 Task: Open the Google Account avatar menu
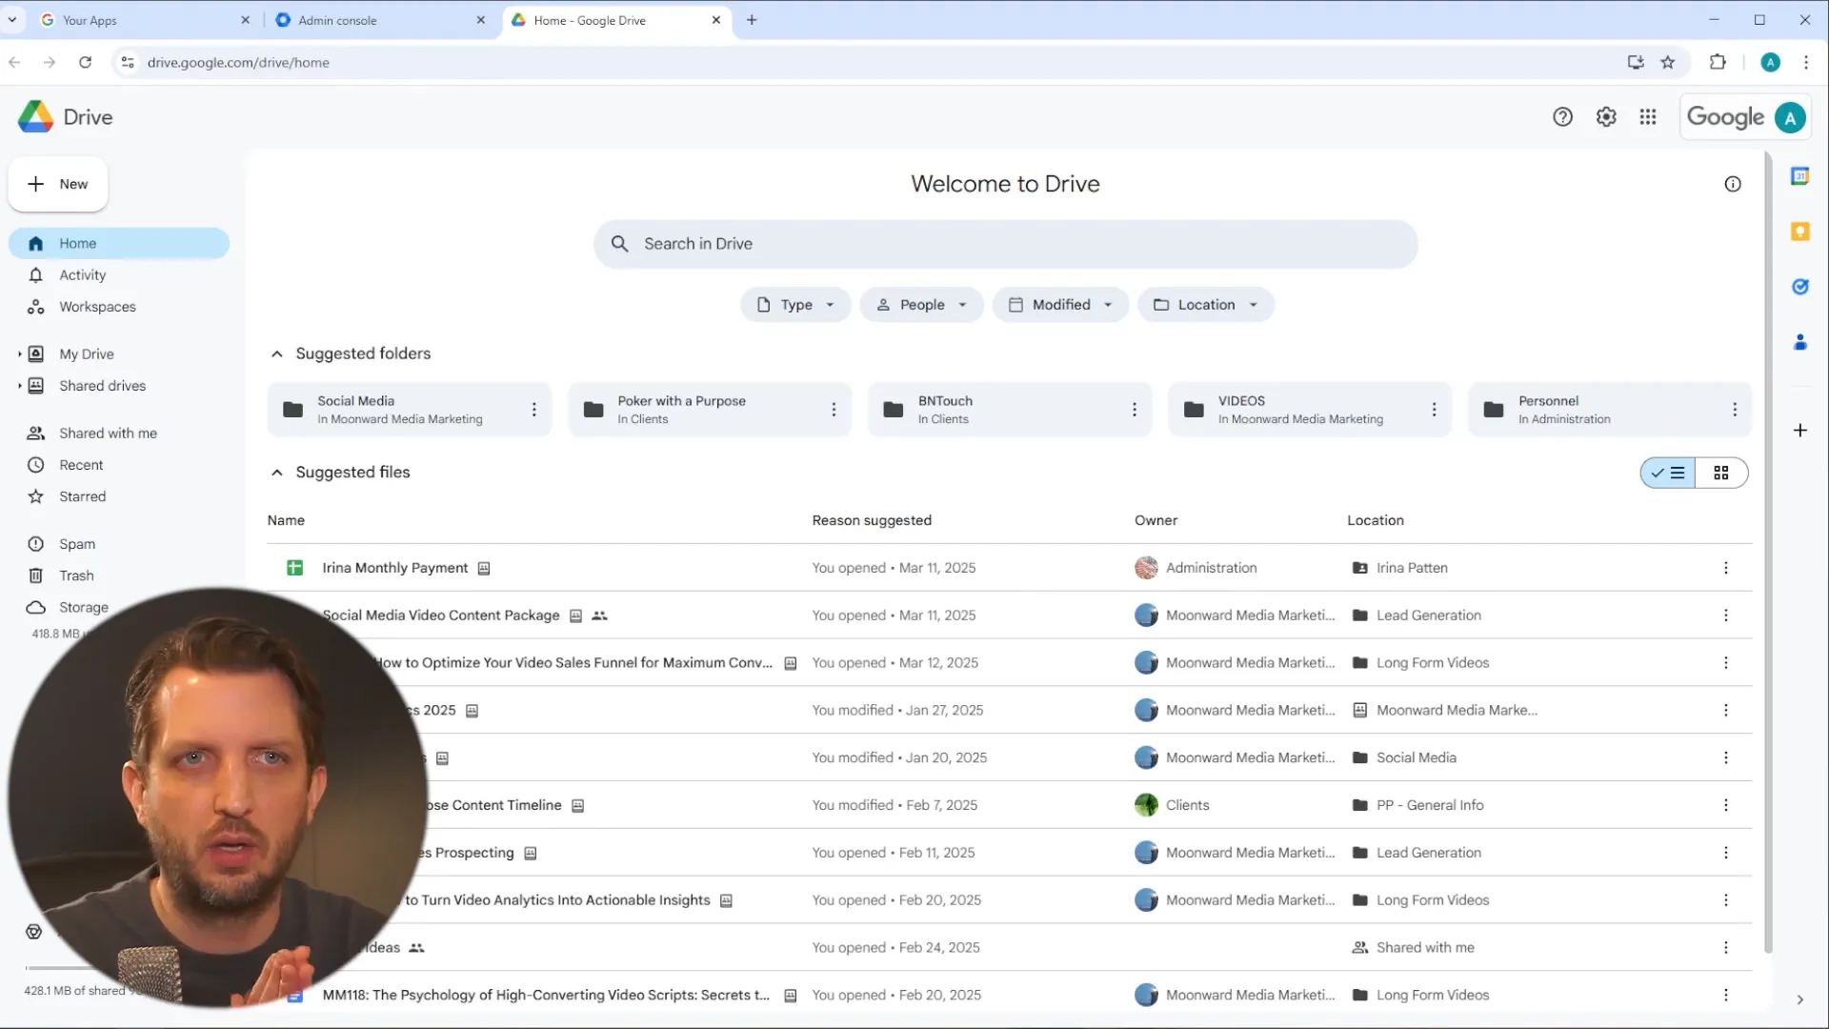point(1790,118)
